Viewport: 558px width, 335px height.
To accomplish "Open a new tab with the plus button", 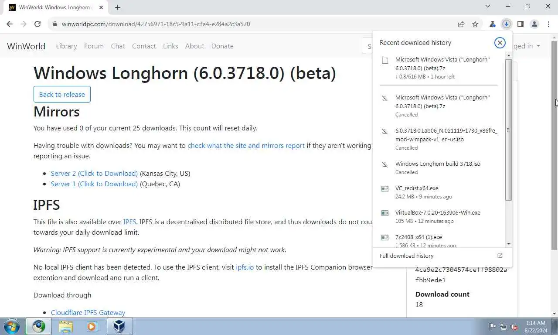I will pos(117,7).
